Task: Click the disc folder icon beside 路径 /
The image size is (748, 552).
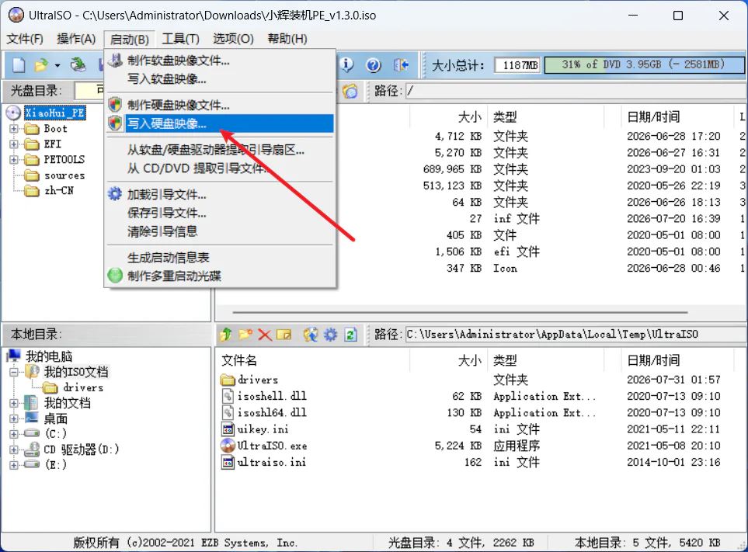Action: 350,91
